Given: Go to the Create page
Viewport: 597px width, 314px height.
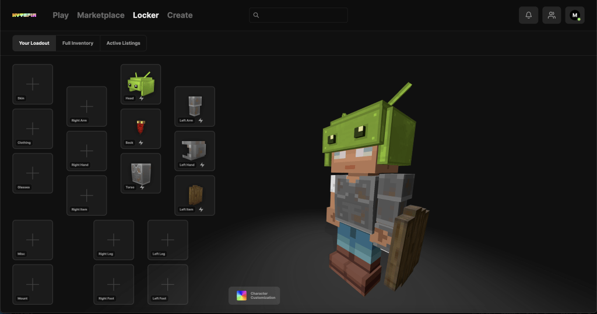Looking at the screenshot, I should coord(180,15).
